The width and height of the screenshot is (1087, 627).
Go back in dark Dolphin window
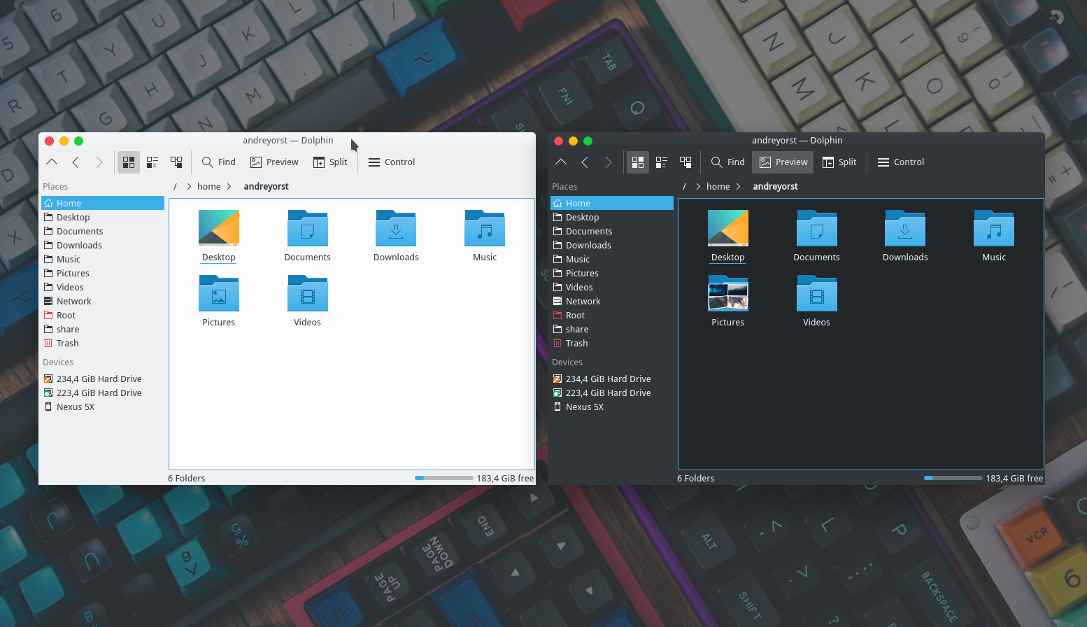coord(585,162)
